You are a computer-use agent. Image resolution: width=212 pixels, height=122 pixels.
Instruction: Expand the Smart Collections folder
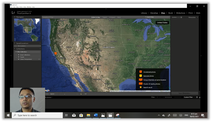16,55
